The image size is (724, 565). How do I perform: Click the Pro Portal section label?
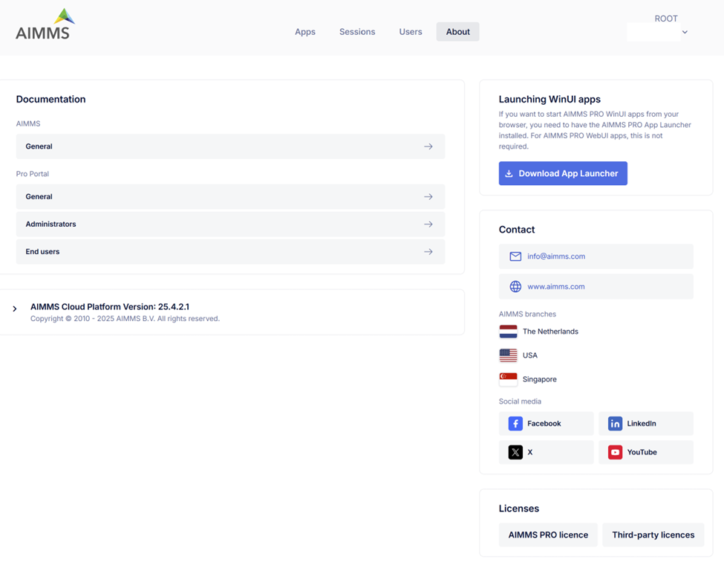point(33,174)
